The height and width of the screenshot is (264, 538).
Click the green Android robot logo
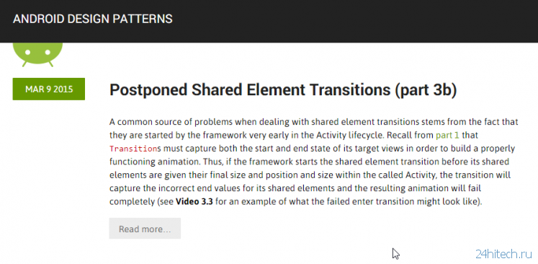tap(37, 55)
